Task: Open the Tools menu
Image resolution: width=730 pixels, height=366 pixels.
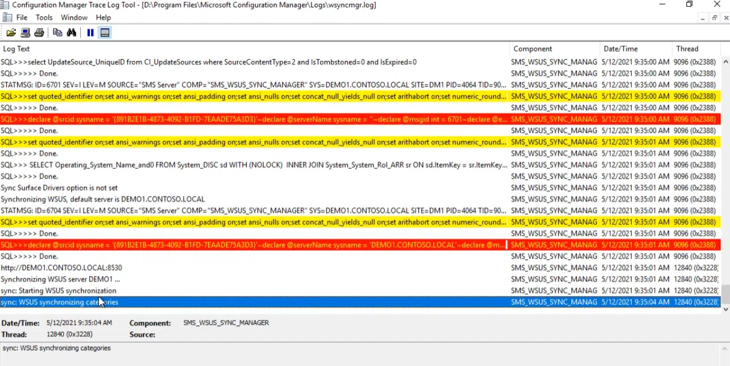Action: 44,18
